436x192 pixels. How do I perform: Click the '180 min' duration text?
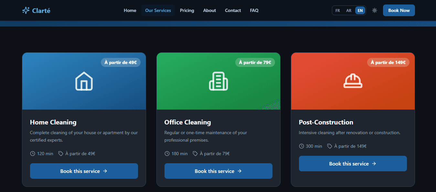(180, 154)
